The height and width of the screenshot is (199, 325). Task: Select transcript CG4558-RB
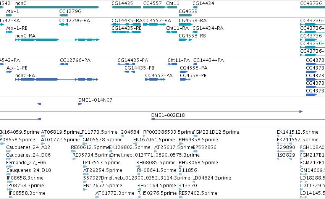click(x=192, y=36)
